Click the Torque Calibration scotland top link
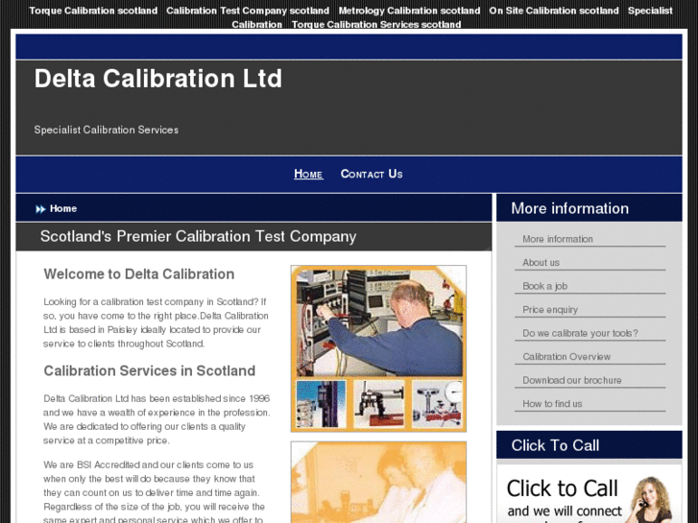 point(93,11)
